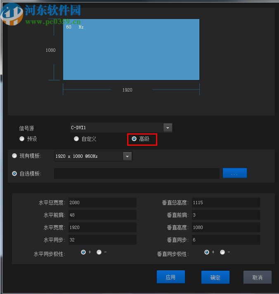Expand the 1920 x 1080 @60Hz template arrow
The image size is (279, 294).
(127, 156)
